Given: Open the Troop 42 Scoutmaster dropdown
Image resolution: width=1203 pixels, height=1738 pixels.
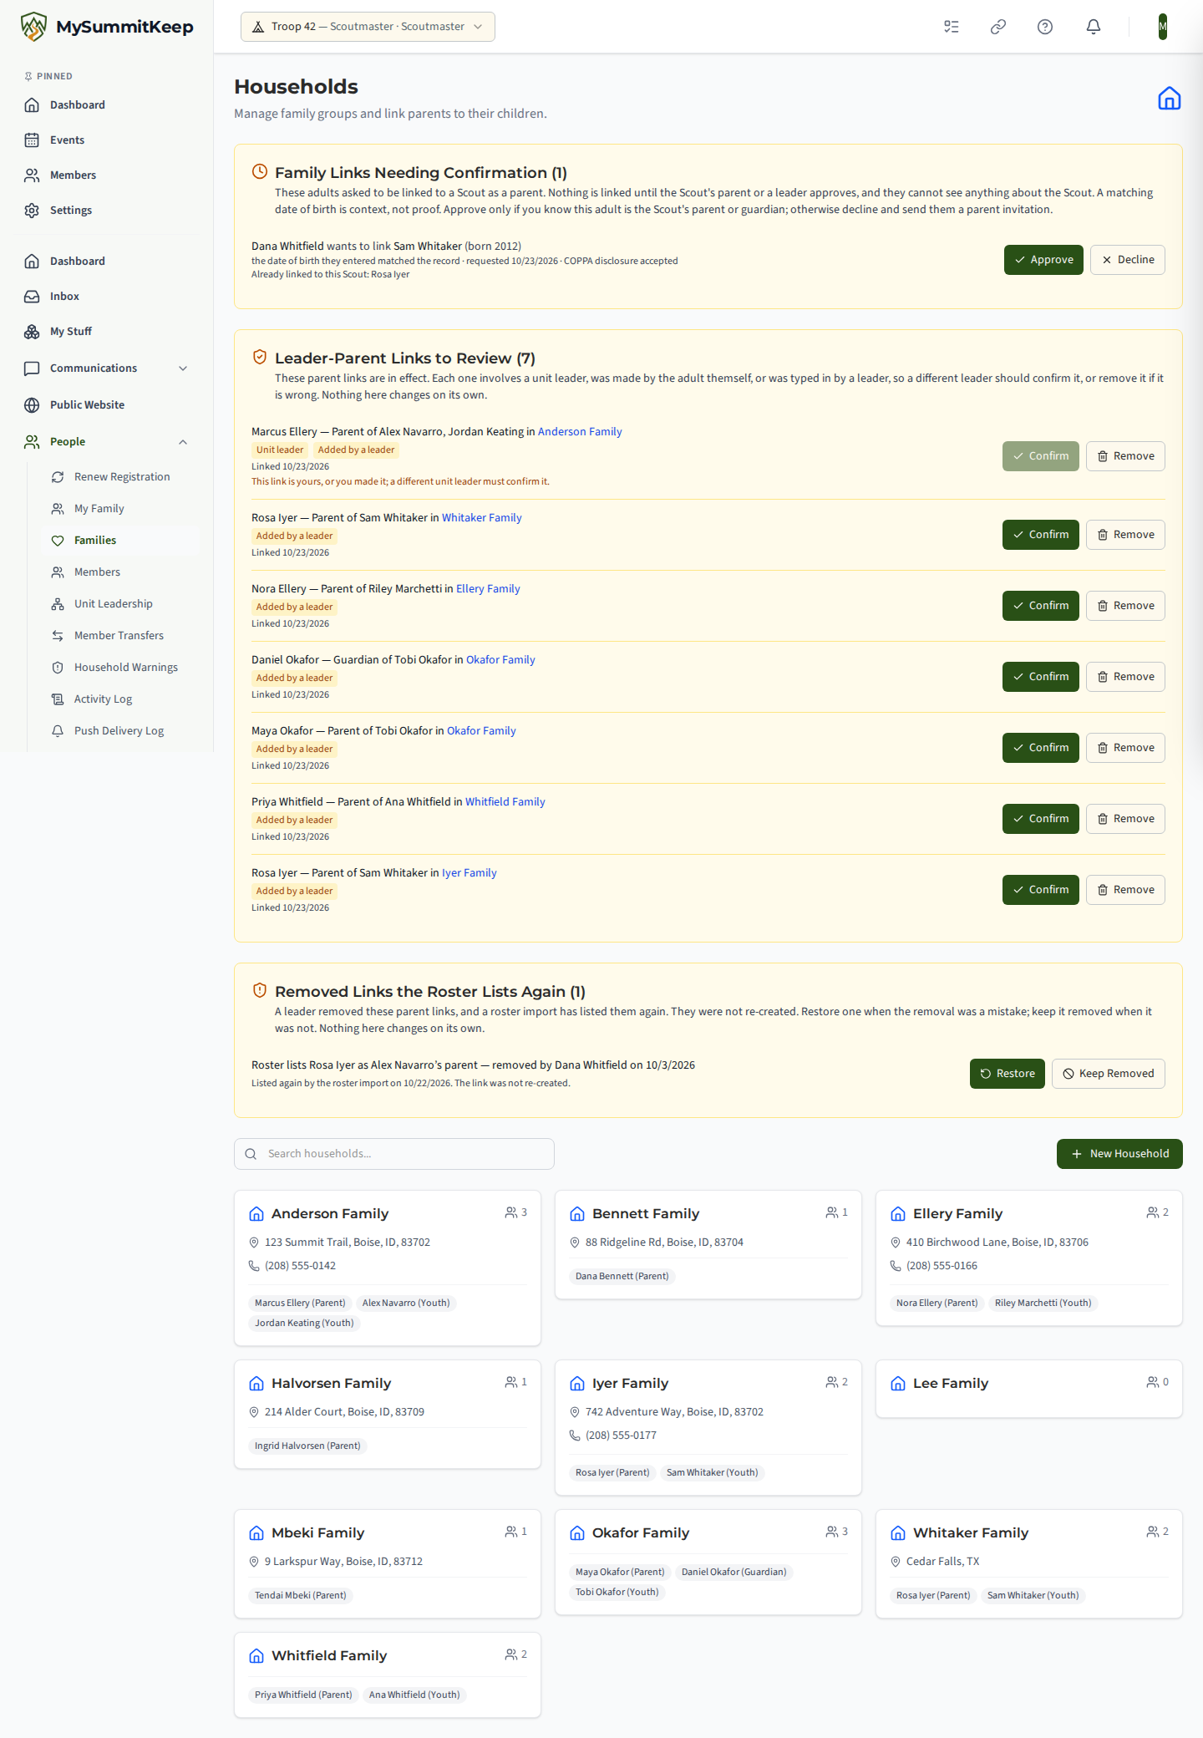Looking at the screenshot, I should 368,27.
